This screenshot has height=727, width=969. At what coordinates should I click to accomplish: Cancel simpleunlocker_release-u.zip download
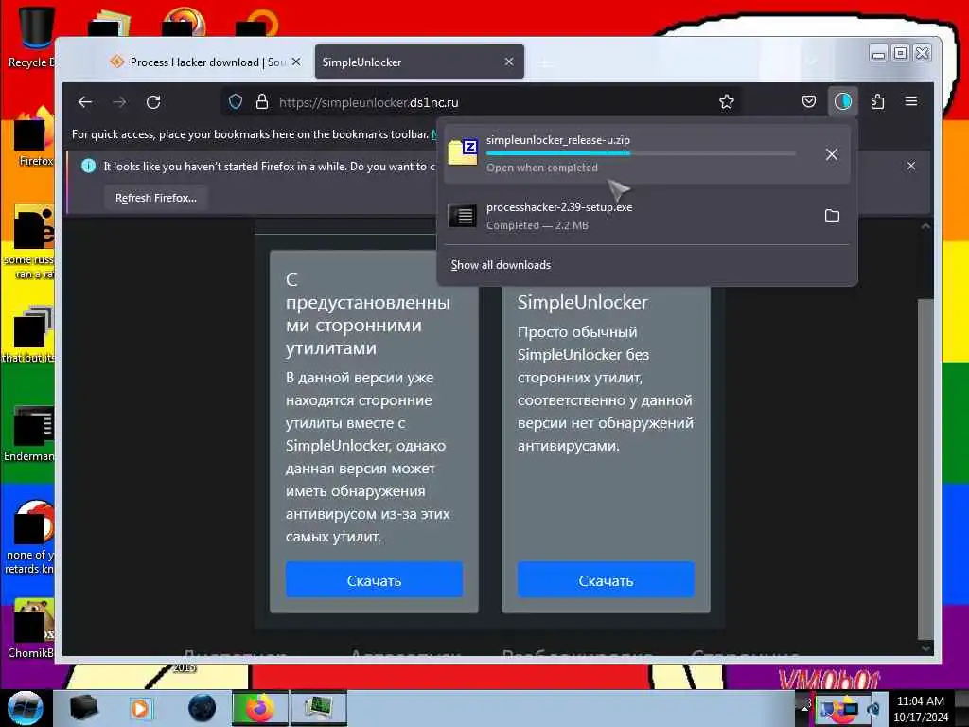click(x=832, y=154)
